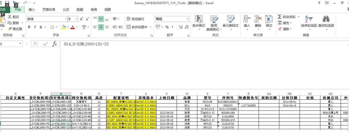Open the font size dropdown

tap(76, 19)
